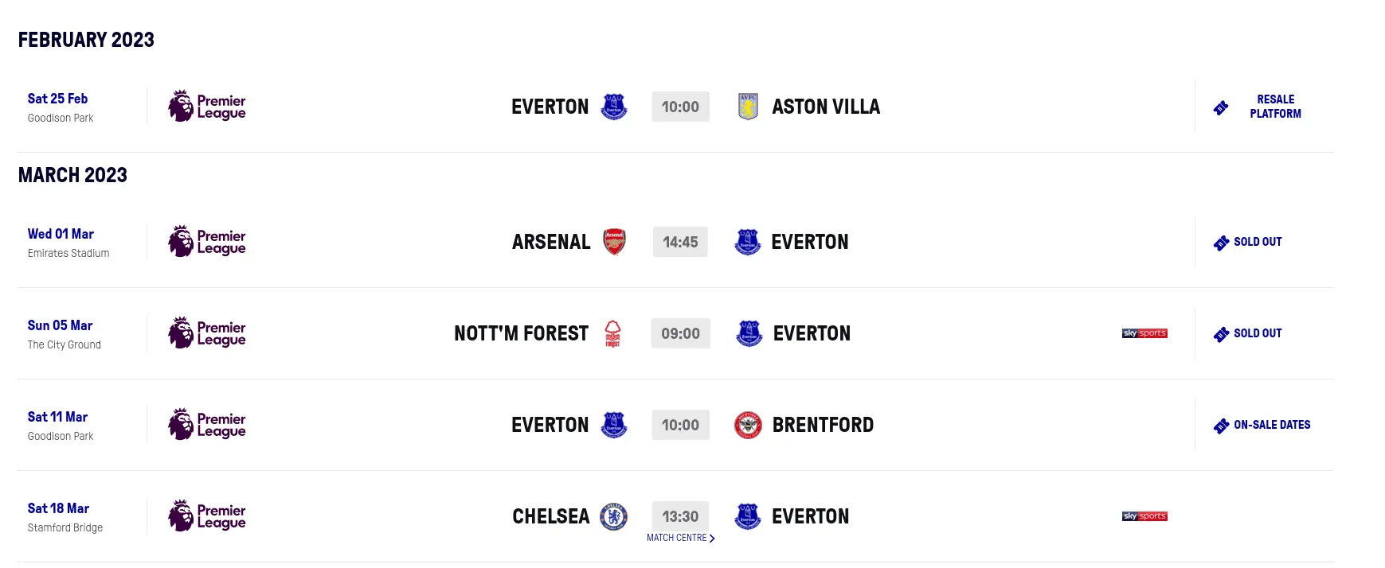The height and width of the screenshot is (568, 1385).
Task: Click Sold Out label for Nott'm Forest match
Action: click(x=1258, y=333)
